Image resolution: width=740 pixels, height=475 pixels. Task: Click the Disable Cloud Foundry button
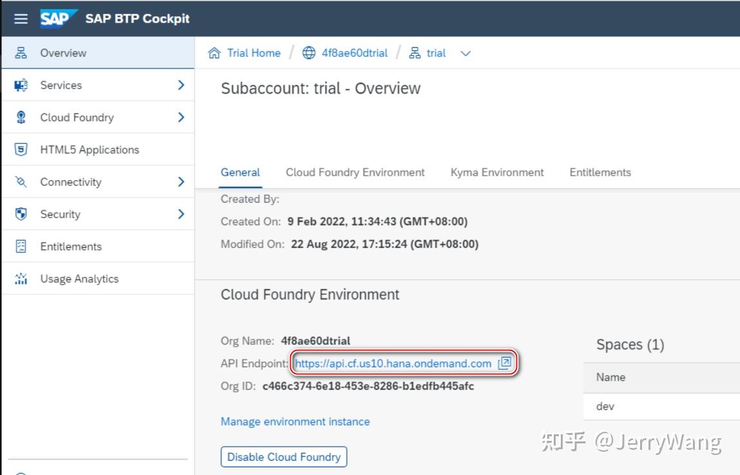[284, 456]
